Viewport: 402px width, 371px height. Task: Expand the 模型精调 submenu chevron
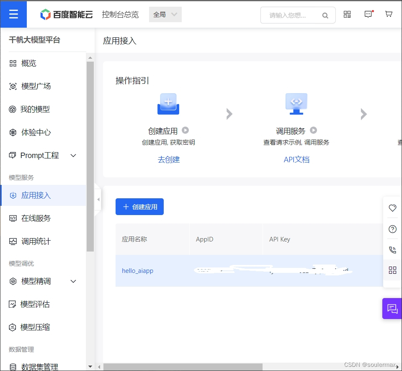click(73, 281)
